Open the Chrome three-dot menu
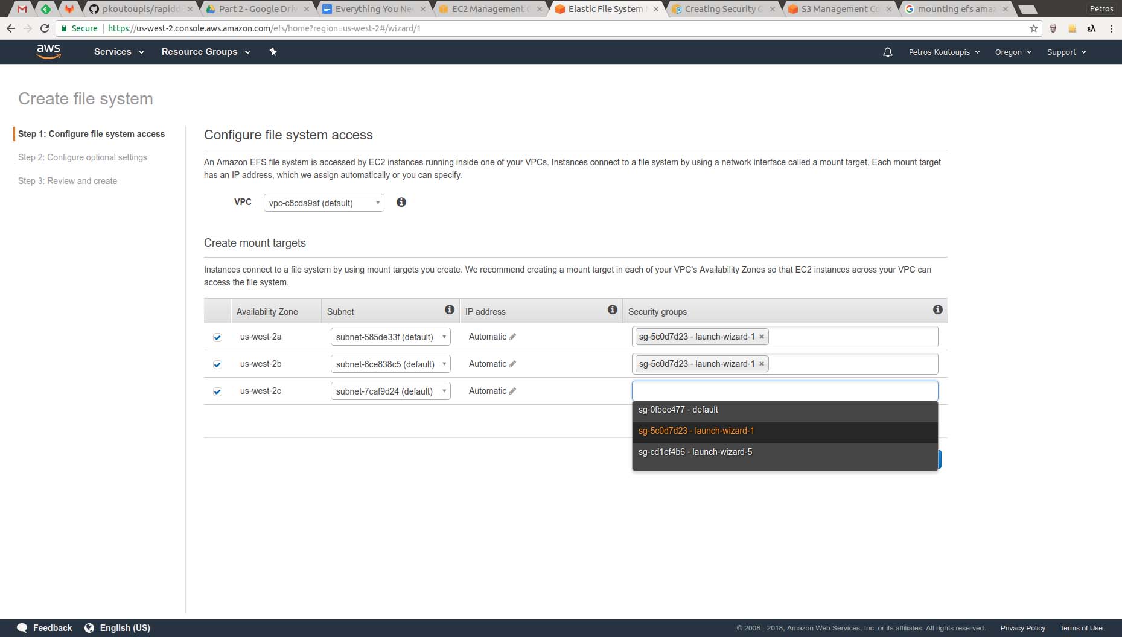Screen dimensions: 1122x637 click(x=1111, y=28)
